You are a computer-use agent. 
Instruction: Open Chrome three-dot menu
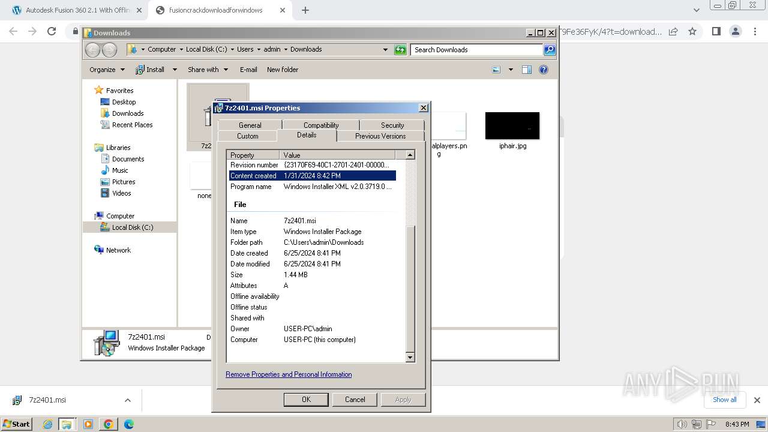point(754,31)
